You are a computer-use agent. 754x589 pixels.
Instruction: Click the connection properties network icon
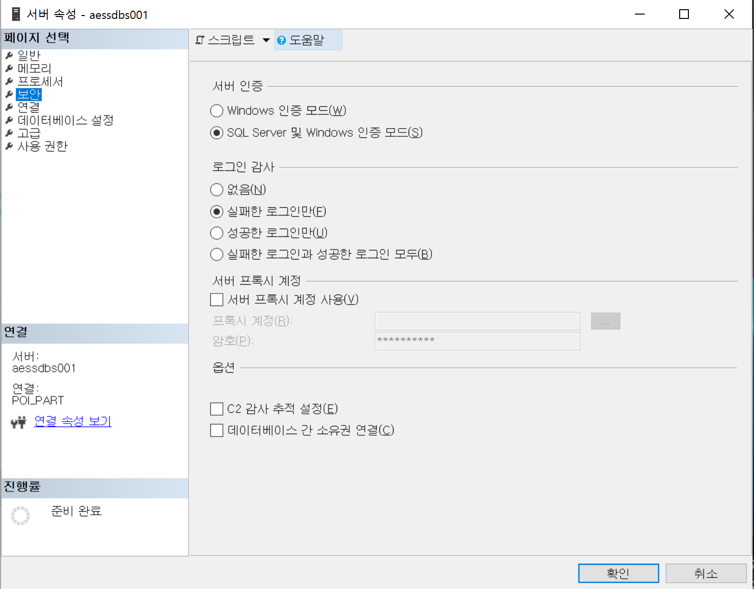coord(18,422)
